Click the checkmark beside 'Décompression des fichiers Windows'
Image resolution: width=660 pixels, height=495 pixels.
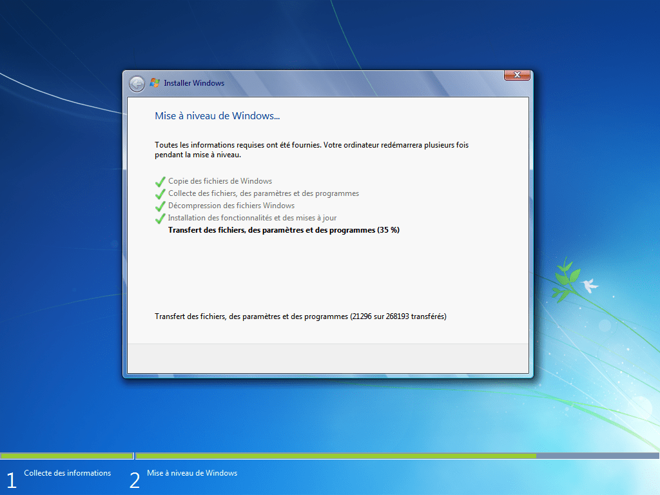[x=160, y=206]
